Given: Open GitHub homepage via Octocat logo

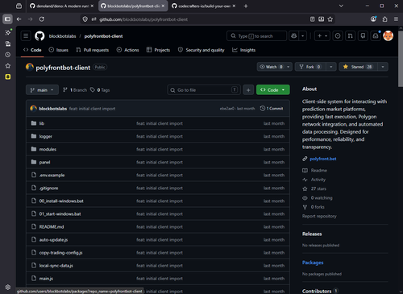Looking at the screenshot, I should (x=39, y=36).
